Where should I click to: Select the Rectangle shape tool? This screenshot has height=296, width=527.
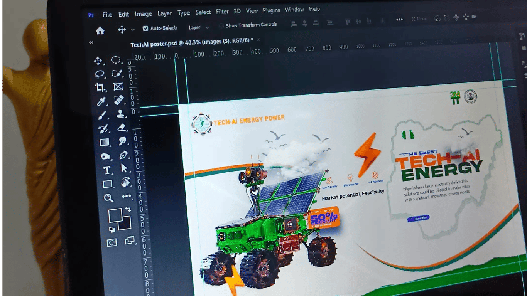click(x=108, y=184)
